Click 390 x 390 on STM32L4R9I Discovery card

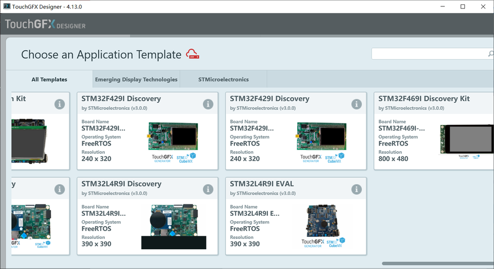tap(96, 244)
